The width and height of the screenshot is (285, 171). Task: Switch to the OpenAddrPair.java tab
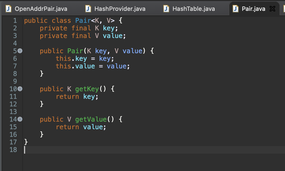click(x=41, y=8)
